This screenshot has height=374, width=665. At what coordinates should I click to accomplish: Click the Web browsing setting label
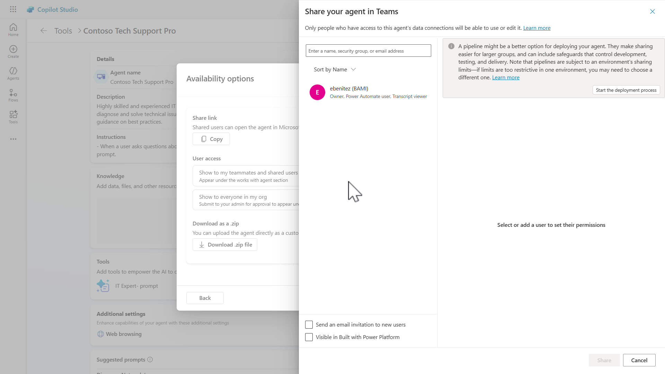point(124,334)
